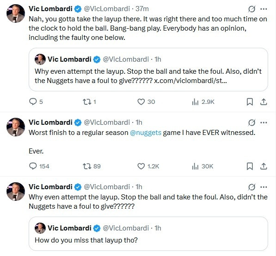The height and width of the screenshot is (256, 276).
Task: Open Vic Lombardi avatar on first tweet
Action: point(16,13)
